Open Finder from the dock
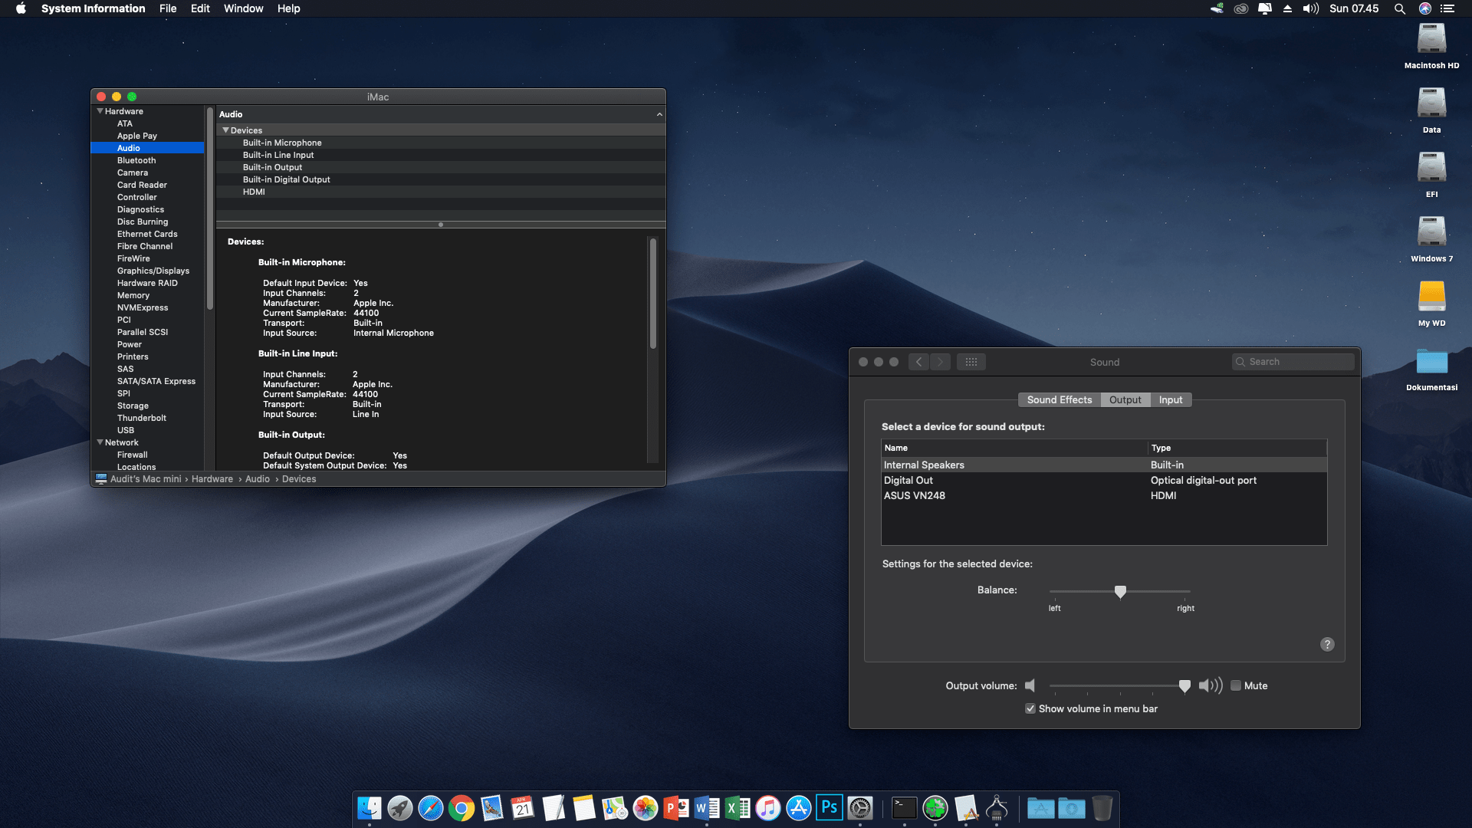The image size is (1472, 828). 370,808
